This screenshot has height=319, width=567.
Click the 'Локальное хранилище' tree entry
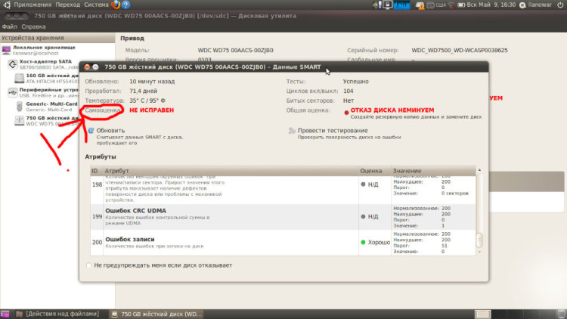point(44,48)
